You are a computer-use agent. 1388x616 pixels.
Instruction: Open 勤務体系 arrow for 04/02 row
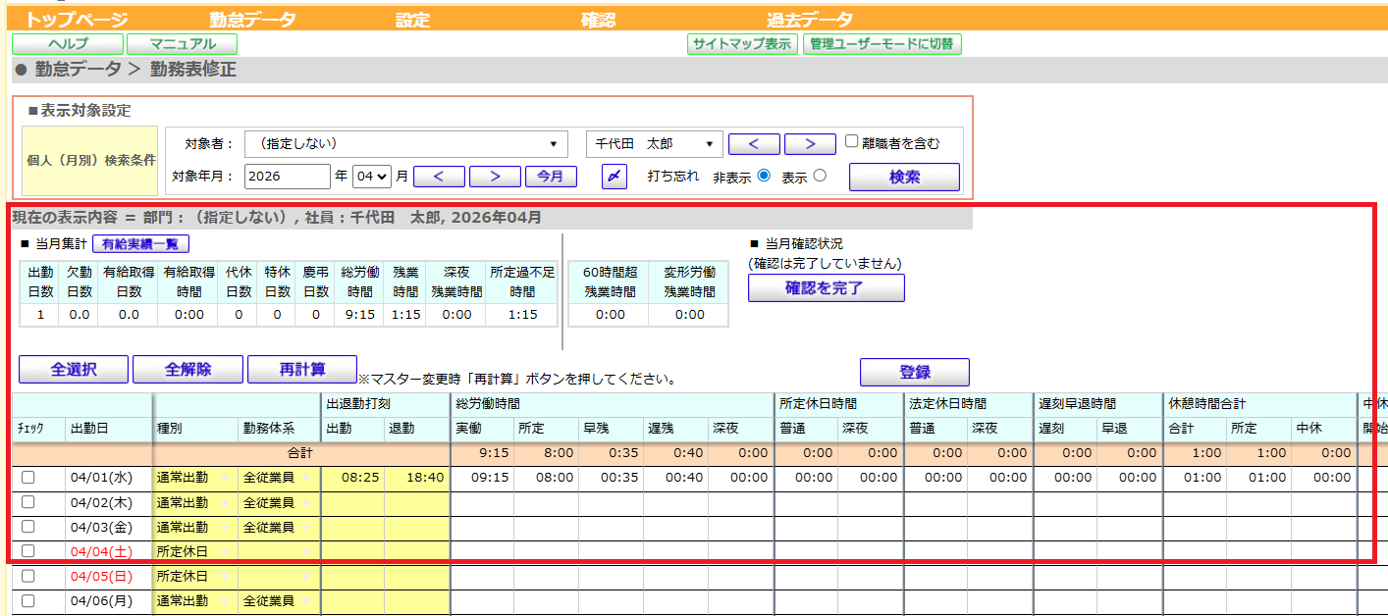[x=307, y=502]
